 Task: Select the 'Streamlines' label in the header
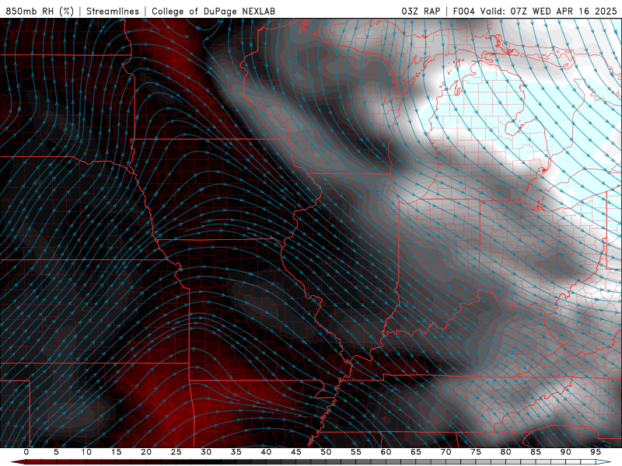pyautogui.click(x=113, y=11)
